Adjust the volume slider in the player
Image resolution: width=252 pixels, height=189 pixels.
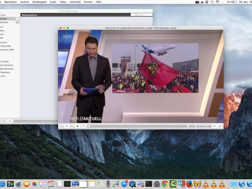point(204,126)
